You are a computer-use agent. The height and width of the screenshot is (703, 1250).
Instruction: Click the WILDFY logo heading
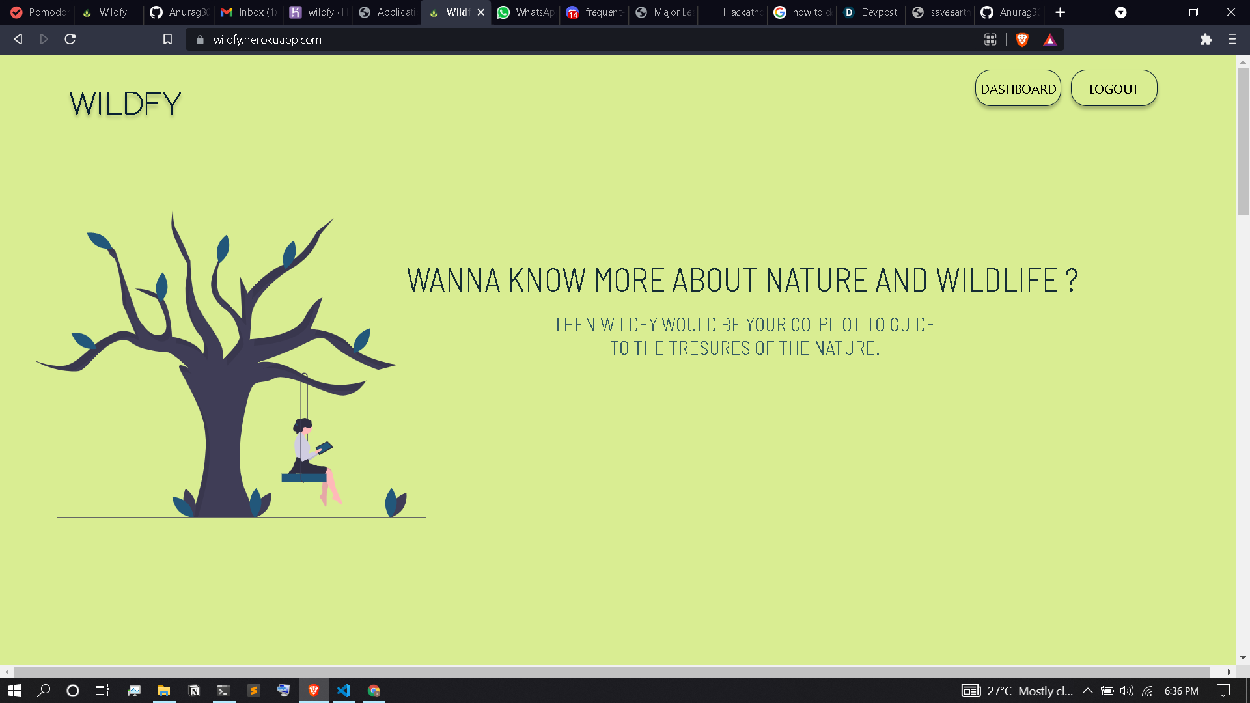(x=125, y=104)
